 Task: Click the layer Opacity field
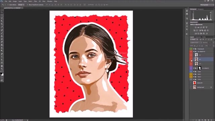210,43
